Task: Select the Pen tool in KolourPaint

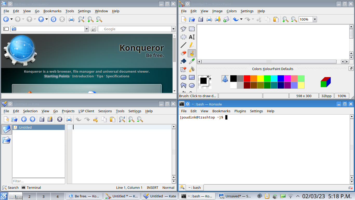Action: [192, 45]
